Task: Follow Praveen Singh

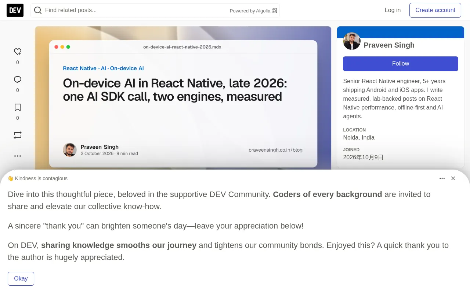Action: click(x=401, y=64)
